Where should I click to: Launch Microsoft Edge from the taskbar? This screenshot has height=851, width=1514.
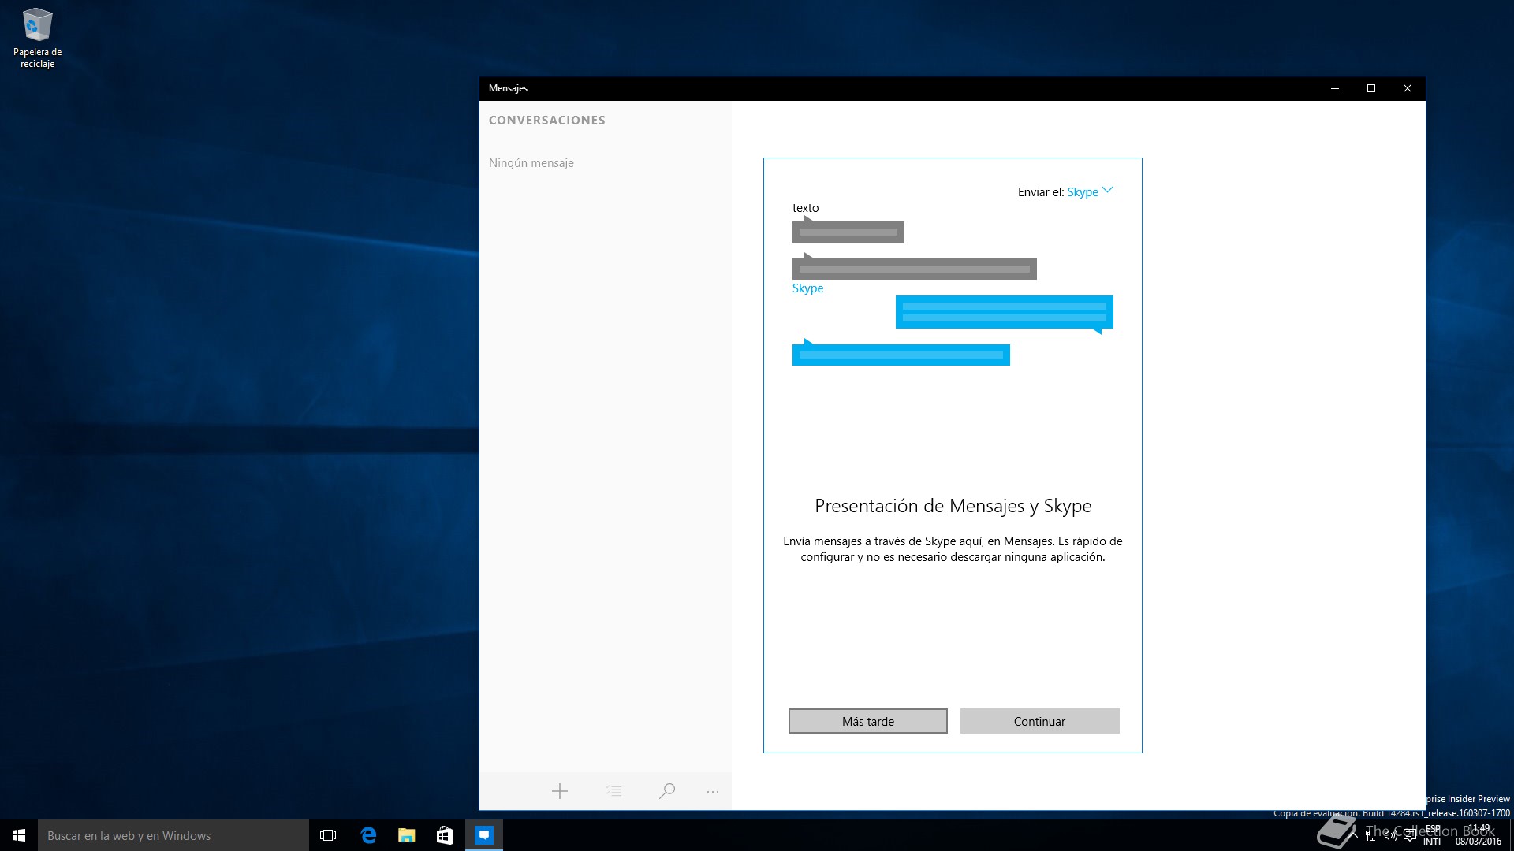pos(367,835)
